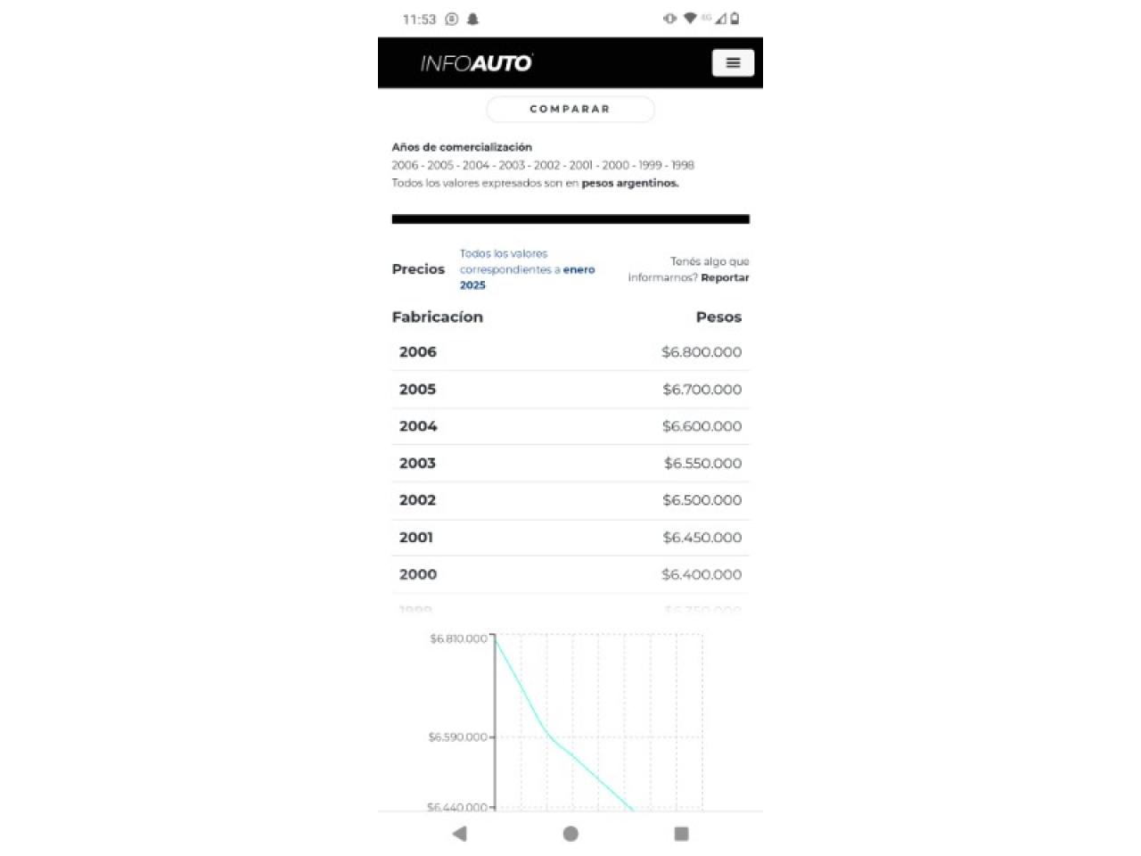Select the 2000 fabrication row
The height and width of the screenshot is (856, 1141).
point(570,575)
